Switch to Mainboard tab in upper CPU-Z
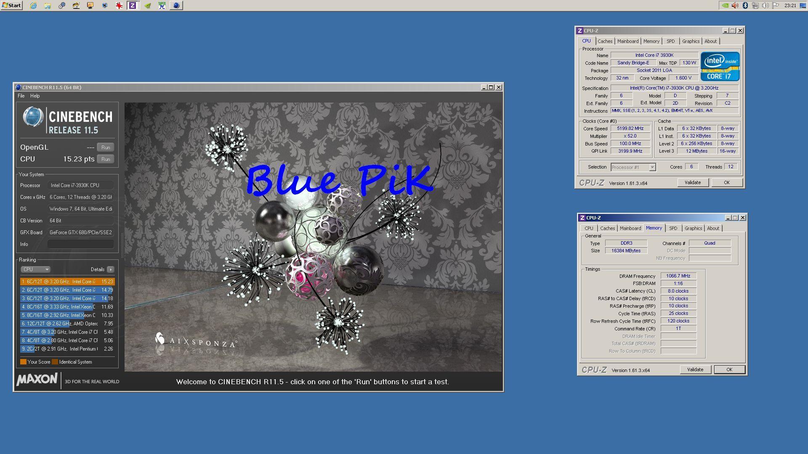 [628, 41]
